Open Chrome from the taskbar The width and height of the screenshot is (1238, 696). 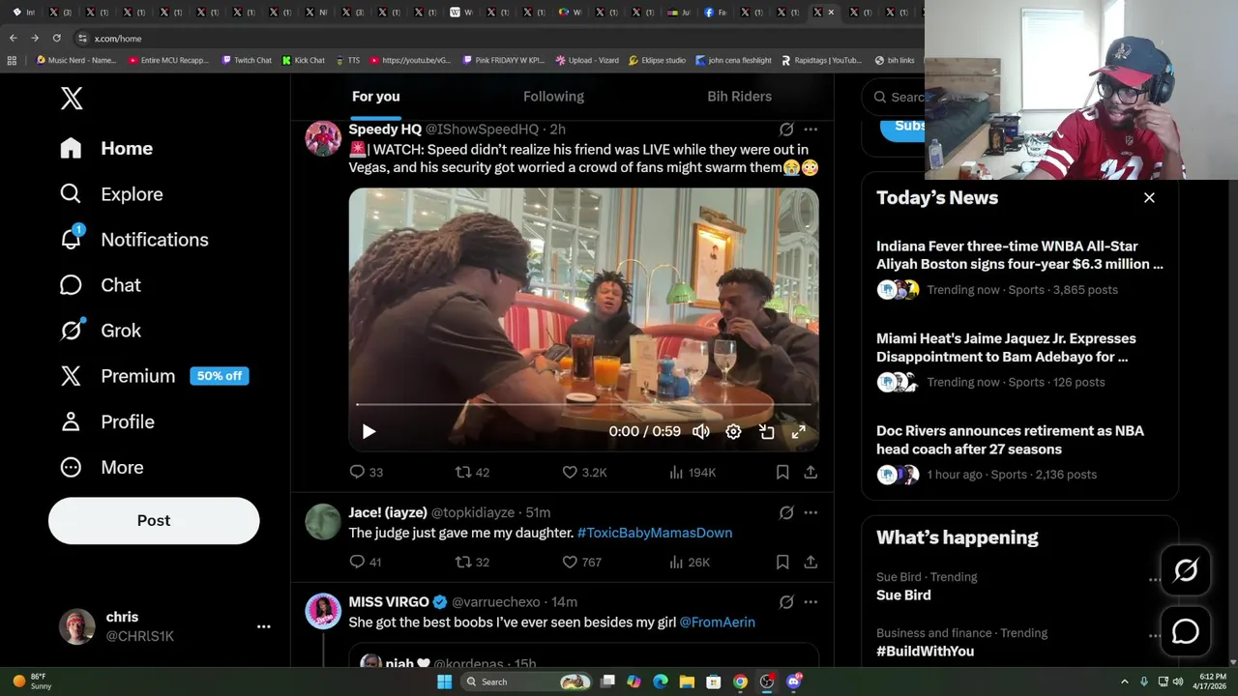point(740,681)
